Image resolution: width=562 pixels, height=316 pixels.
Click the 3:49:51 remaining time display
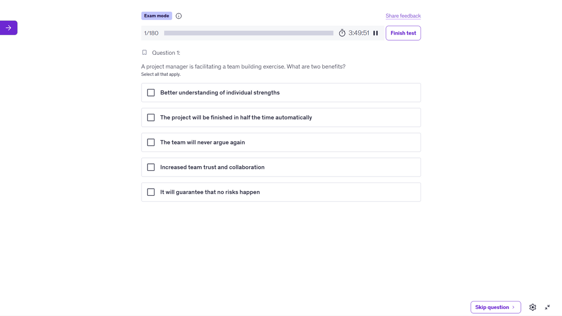click(x=359, y=33)
